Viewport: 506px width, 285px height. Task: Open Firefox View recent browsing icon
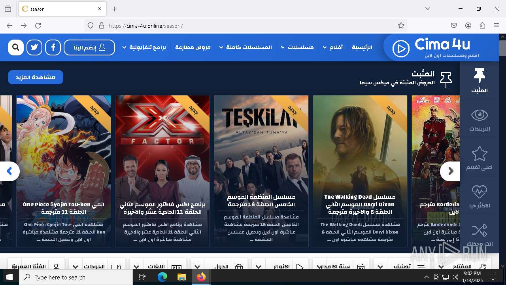point(8,9)
